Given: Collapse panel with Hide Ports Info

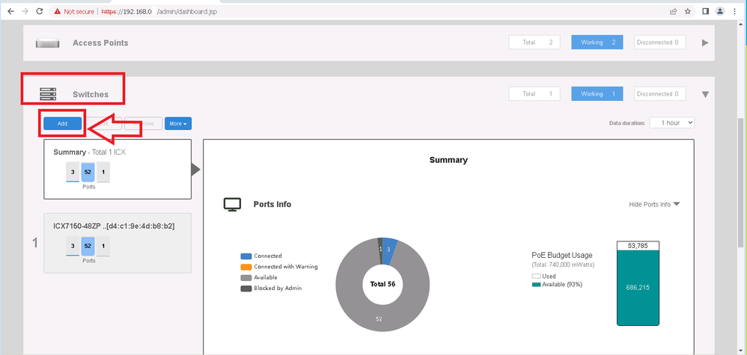Looking at the screenshot, I should tap(654, 204).
